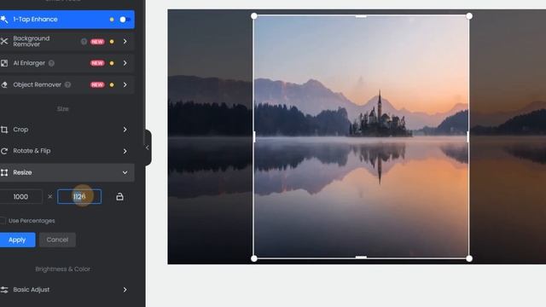Click the top edge crop handle

pos(361,16)
